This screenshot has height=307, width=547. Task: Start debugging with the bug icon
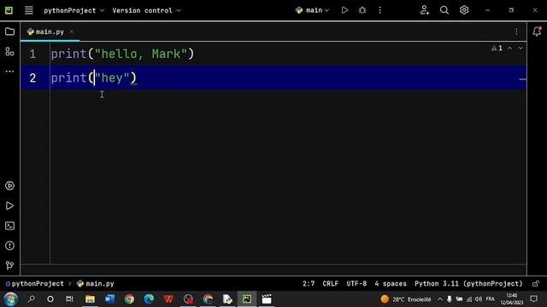[x=362, y=10]
